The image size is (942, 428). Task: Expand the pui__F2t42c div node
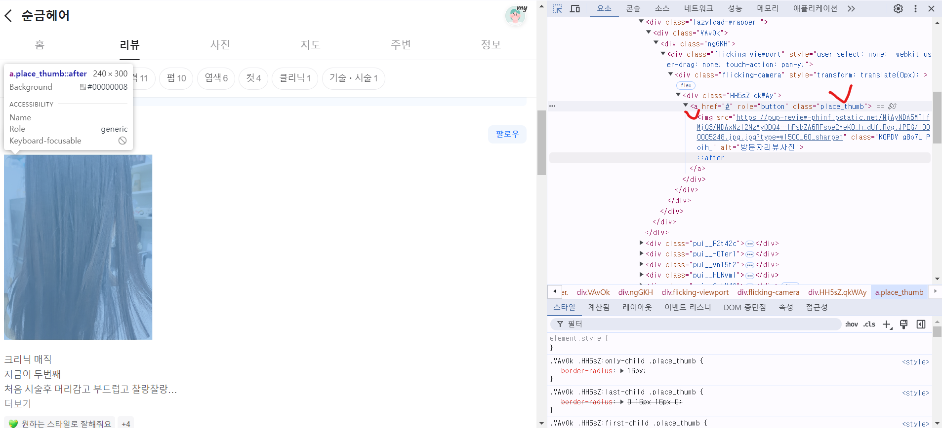(x=641, y=243)
